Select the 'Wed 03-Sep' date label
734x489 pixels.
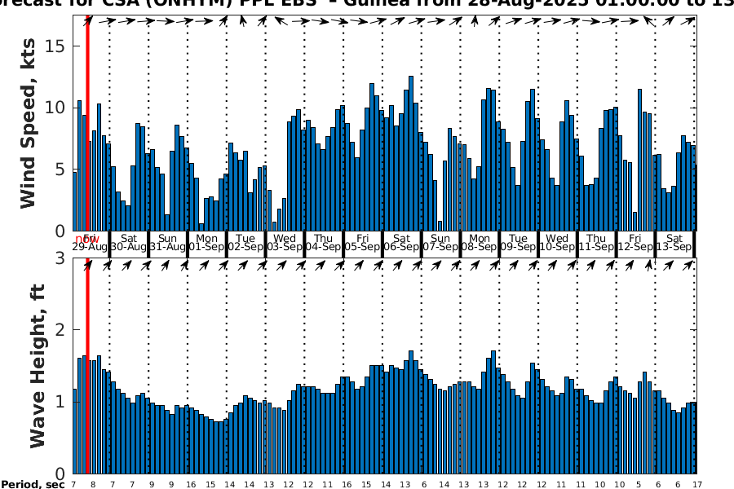[285, 242]
